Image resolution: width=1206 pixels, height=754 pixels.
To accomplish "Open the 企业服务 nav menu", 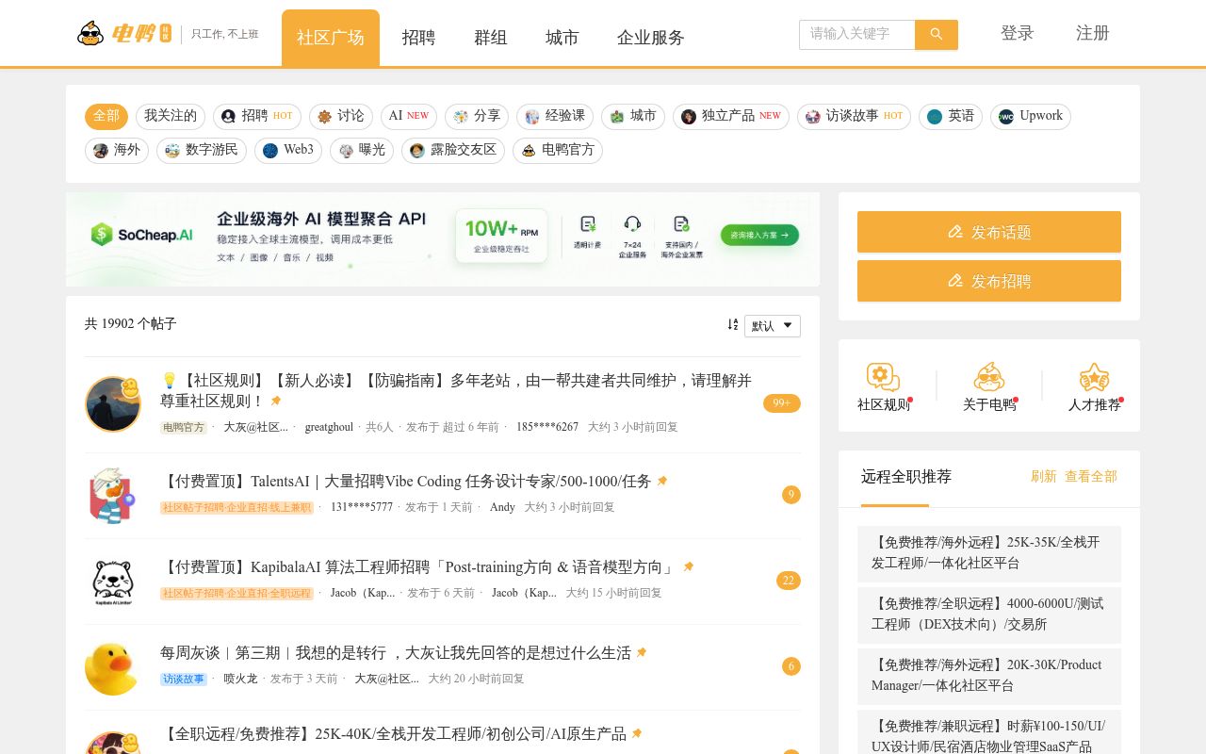I will point(651,38).
